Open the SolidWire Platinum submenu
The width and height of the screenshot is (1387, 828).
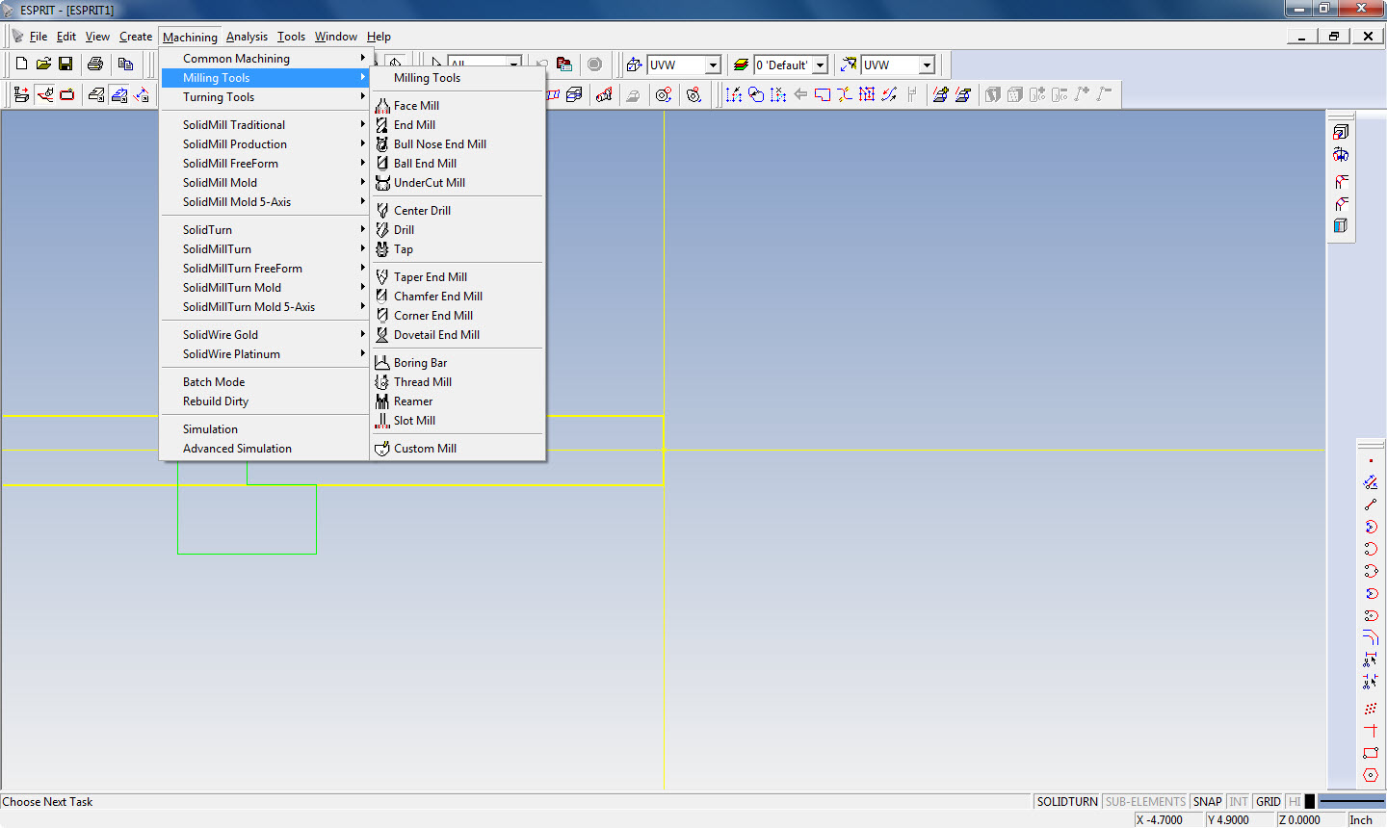coord(266,354)
